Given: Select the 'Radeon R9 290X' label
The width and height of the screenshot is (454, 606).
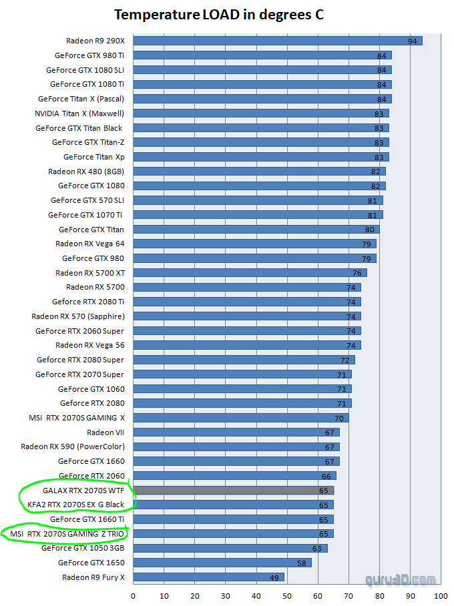Looking at the screenshot, I should pos(95,41).
